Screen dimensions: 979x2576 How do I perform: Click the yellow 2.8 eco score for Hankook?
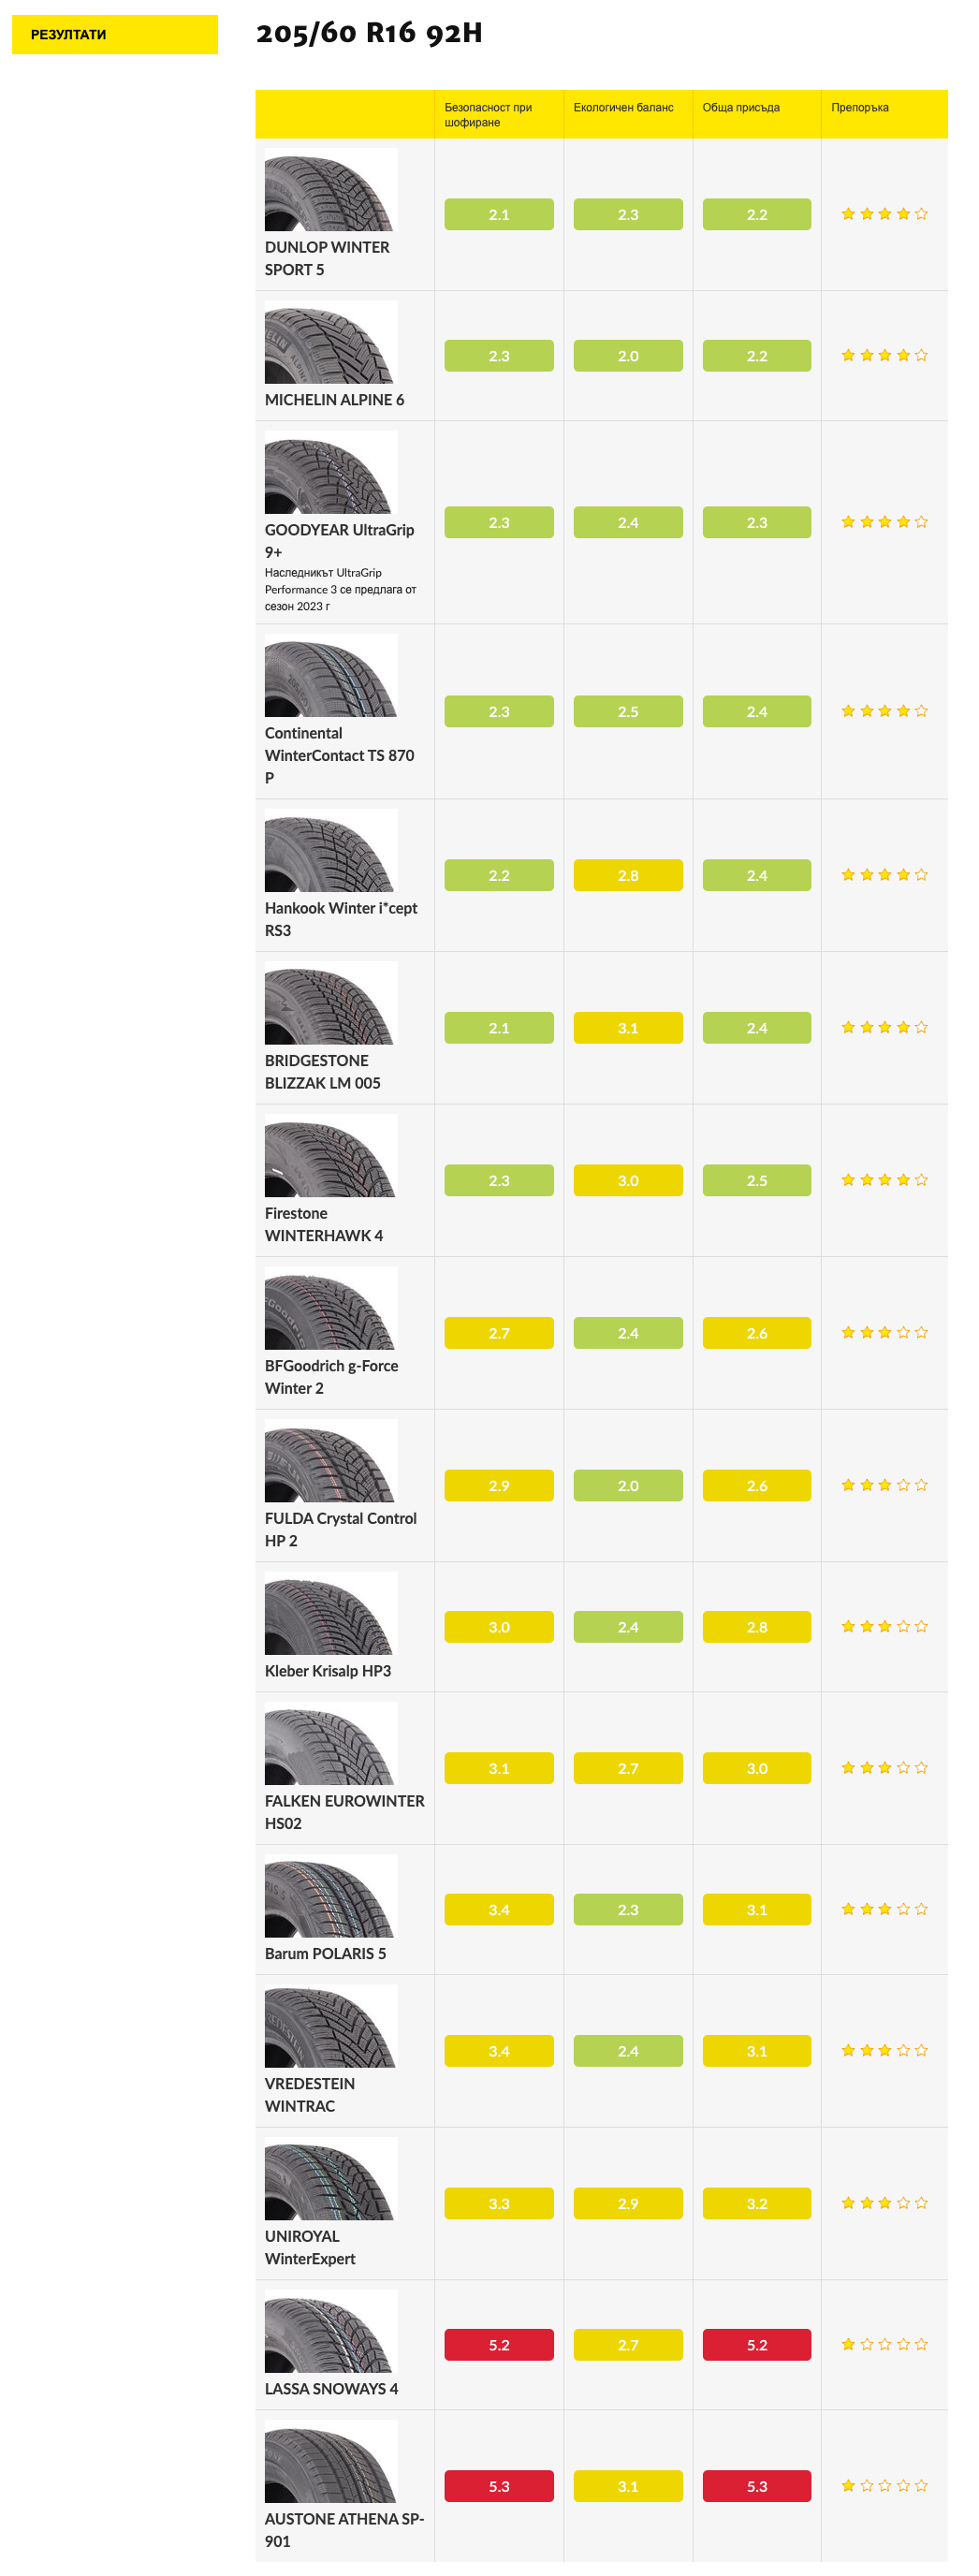click(x=628, y=875)
